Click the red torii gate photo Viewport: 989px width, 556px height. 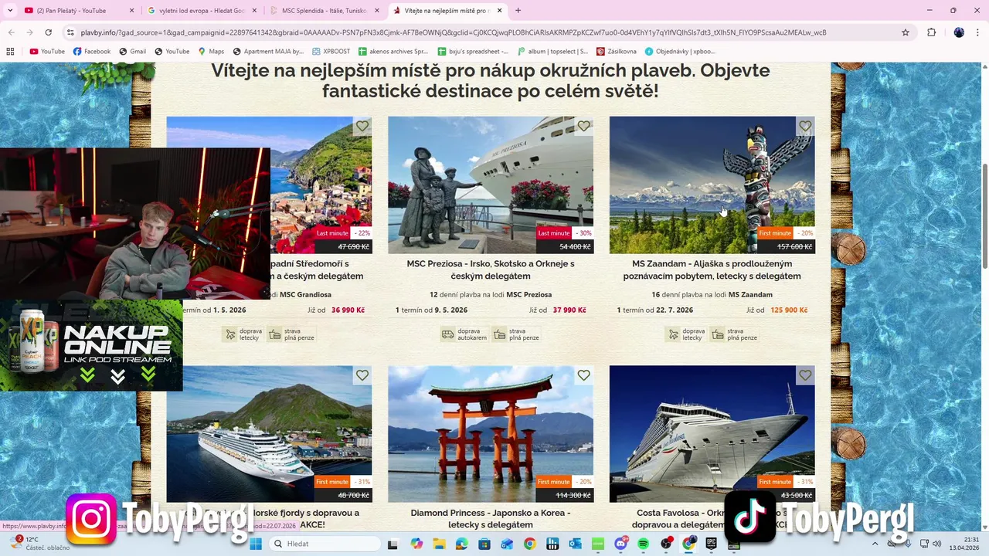491,433
